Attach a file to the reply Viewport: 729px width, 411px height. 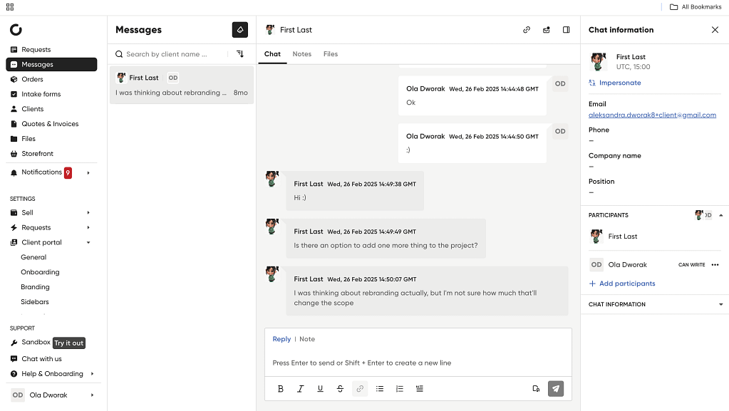[x=536, y=389]
